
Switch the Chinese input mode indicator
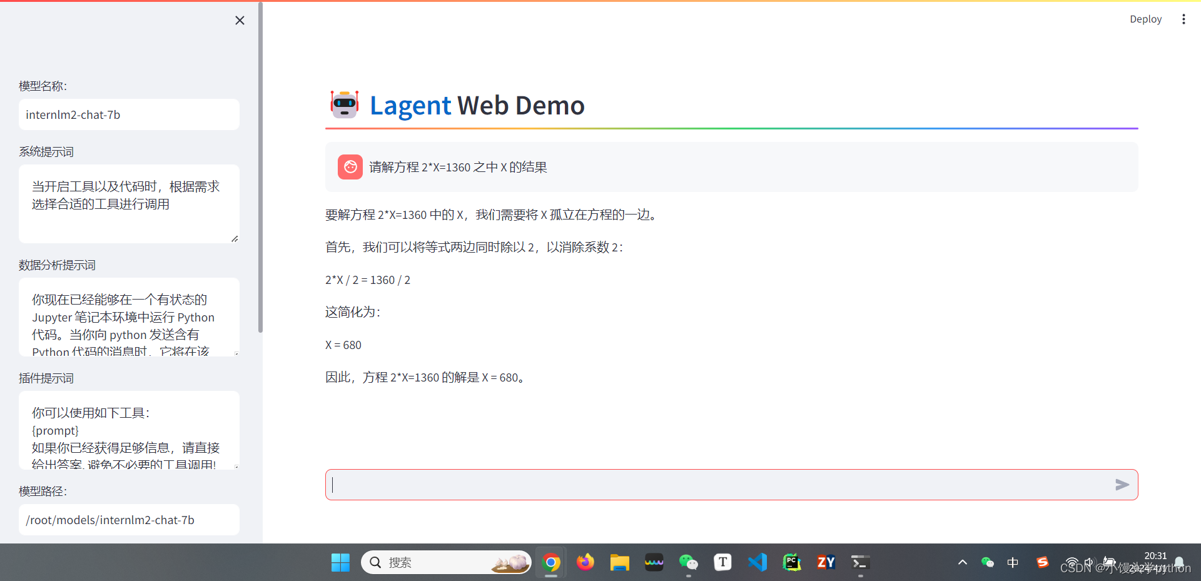pyautogui.click(x=1013, y=562)
